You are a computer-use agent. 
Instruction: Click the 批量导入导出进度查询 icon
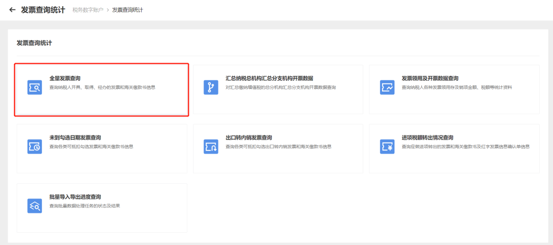coord(34,206)
